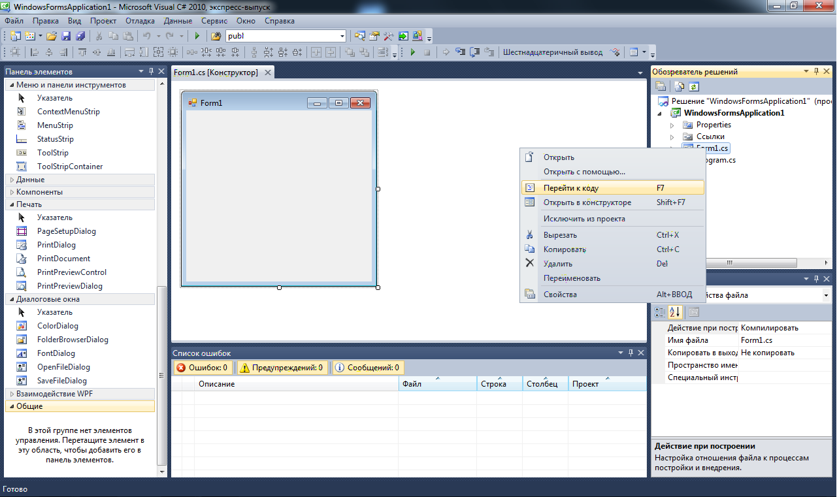837x497 pixels.
Task: Expand the Компоненты toolbox group
Action: coord(80,192)
